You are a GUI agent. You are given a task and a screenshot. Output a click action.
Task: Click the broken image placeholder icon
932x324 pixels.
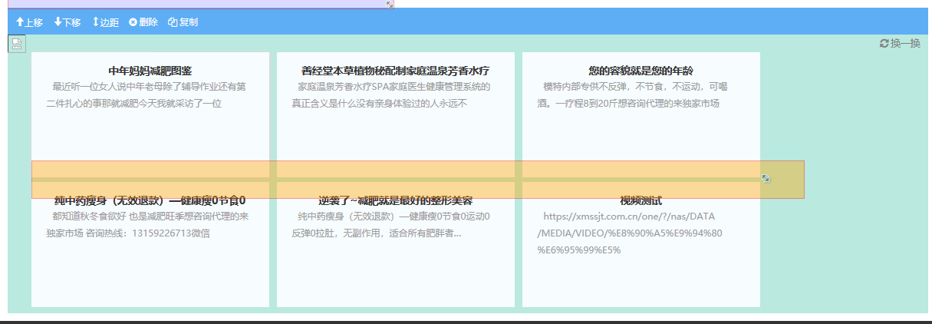[x=17, y=45]
